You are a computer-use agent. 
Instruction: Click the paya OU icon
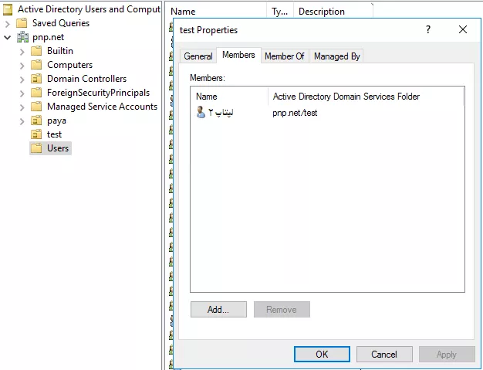pyautogui.click(x=36, y=121)
